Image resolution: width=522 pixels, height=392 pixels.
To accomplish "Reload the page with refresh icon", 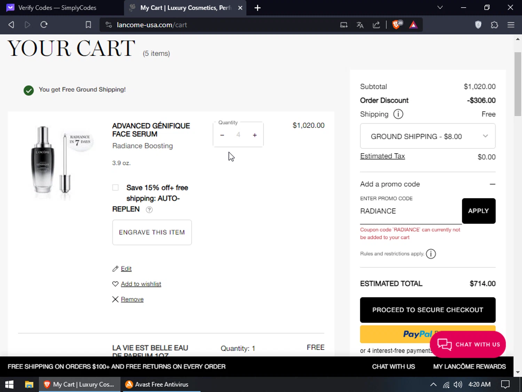I will click(44, 25).
